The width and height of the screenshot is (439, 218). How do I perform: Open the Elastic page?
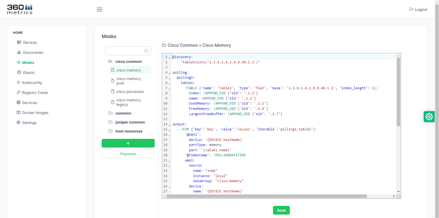[x=29, y=73]
